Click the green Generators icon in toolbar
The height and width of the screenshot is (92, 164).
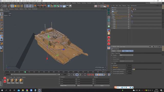tap(55, 6)
